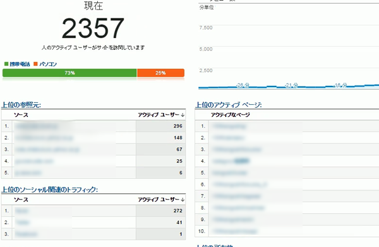The width and height of the screenshot is (379, 247).
Task: Open active page link in row 3
Action: (237, 150)
